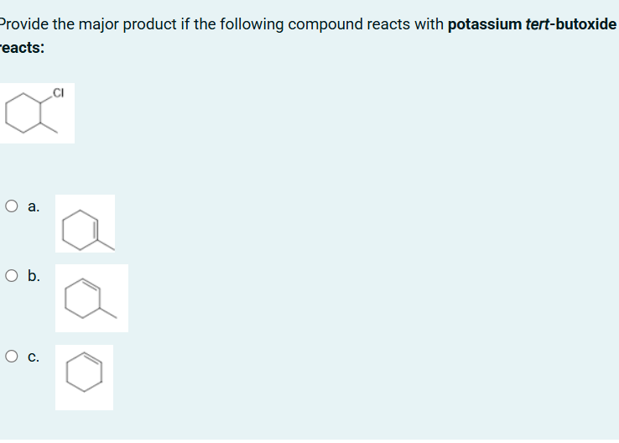Click the 'Provide the major product' text
The height and width of the screenshot is (443, 619).
coord(88,24)
